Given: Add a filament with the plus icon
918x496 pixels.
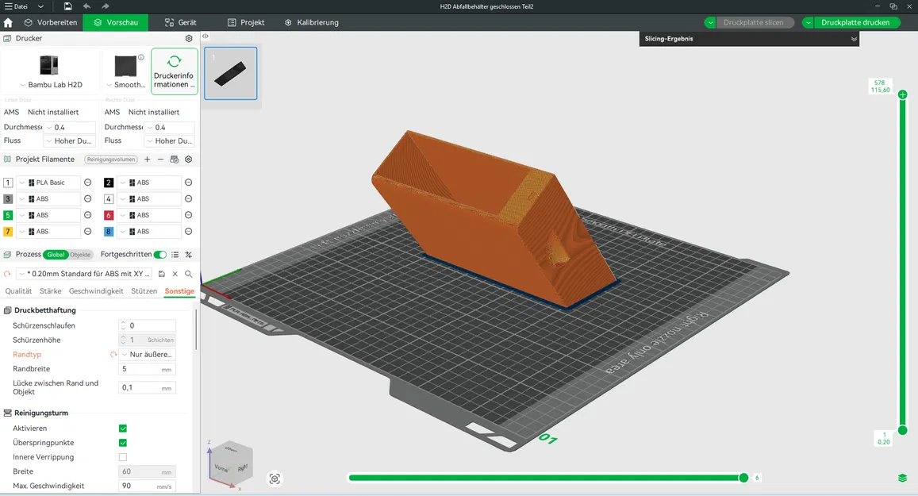Looking at the screenshot, I should pos(147,160).
